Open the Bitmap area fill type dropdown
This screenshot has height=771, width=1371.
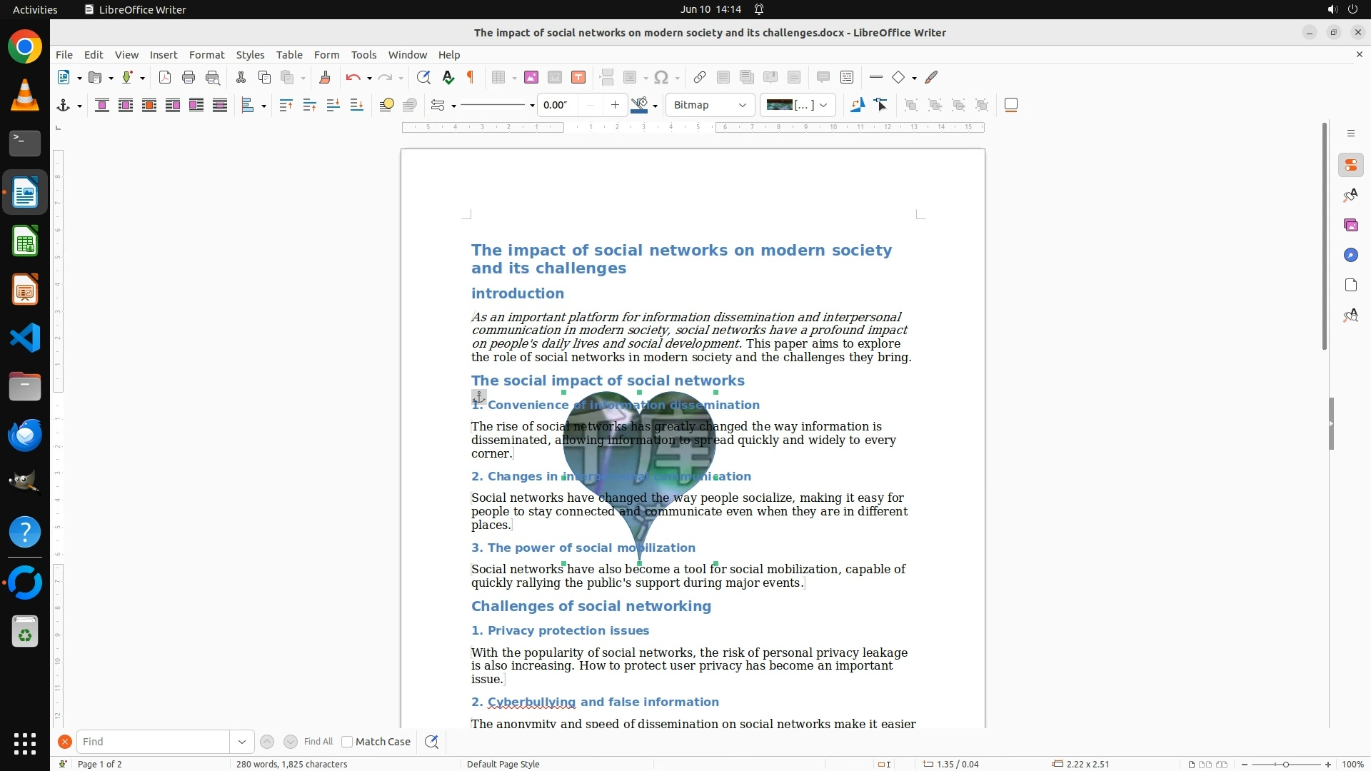tap(710, 105)
